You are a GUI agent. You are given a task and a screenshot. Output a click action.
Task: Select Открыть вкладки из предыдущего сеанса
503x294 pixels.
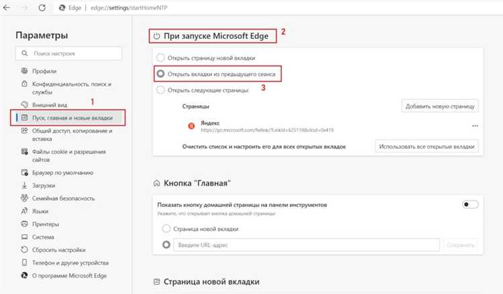[160, 74]
